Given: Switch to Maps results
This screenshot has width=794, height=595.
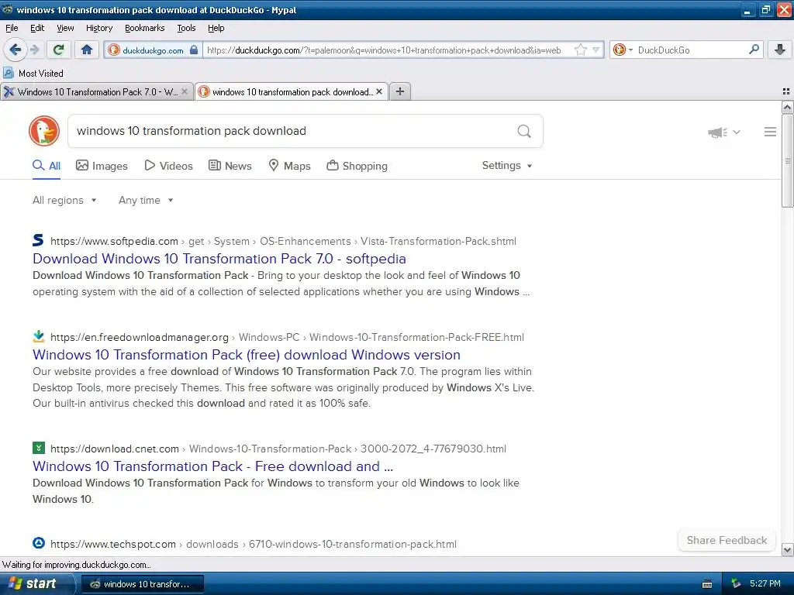Looking at the screenshot, I should (290, 166).
